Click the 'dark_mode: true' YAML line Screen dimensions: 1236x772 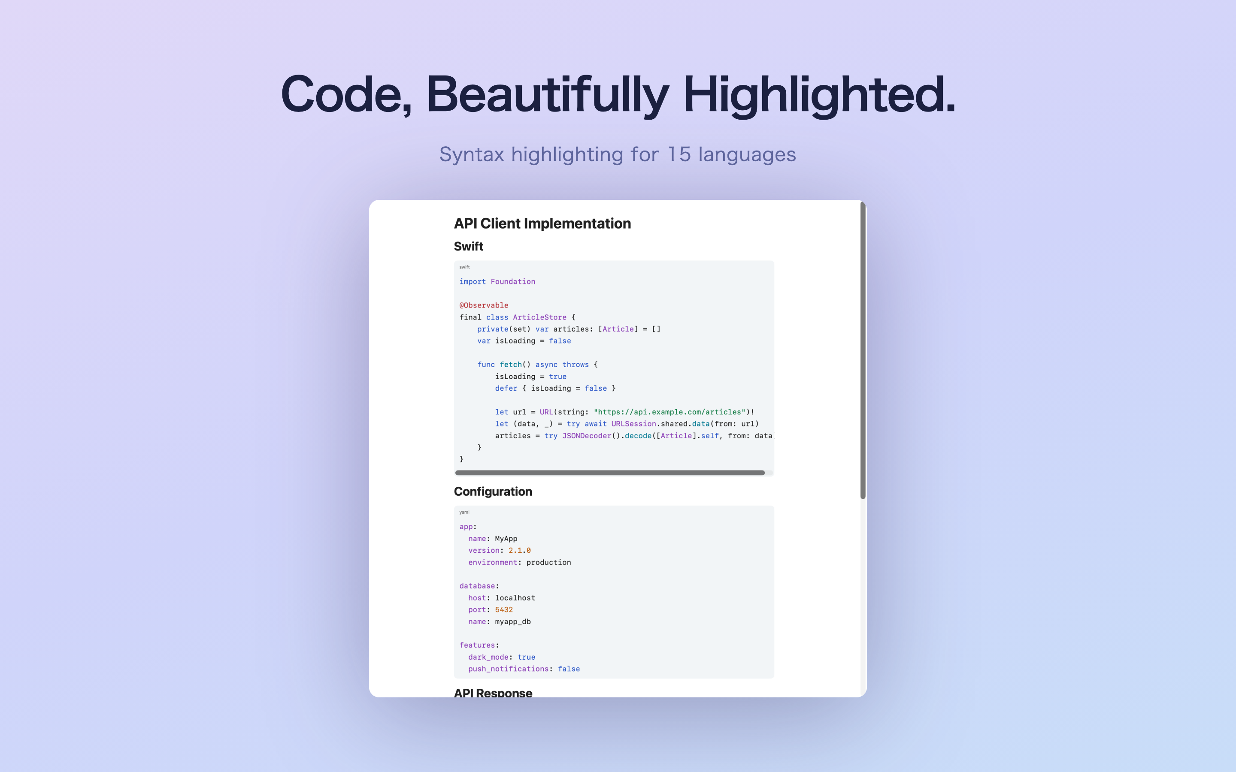click(x=502, y=657)
